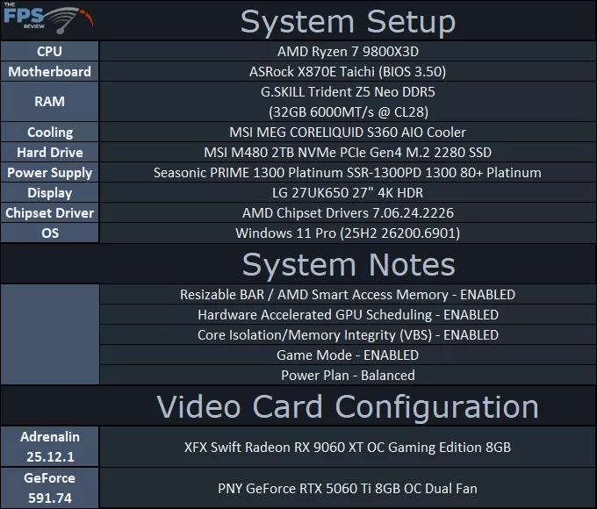The height and width of the screenshot is (509, 597).
Task: Click '(32GB 6000MT/s @ CL28)' text
Action: tap(349, 112)
